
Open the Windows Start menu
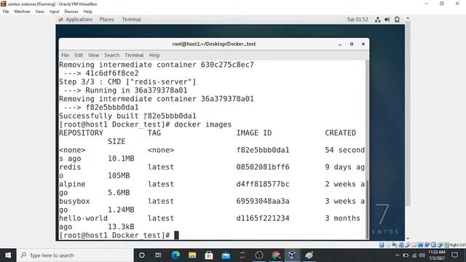pyautogui.click(x=8, y=255)
